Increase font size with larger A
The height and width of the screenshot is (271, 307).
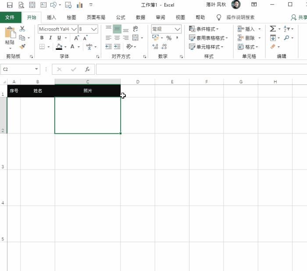pyautogui.click(x=76, y=38)
